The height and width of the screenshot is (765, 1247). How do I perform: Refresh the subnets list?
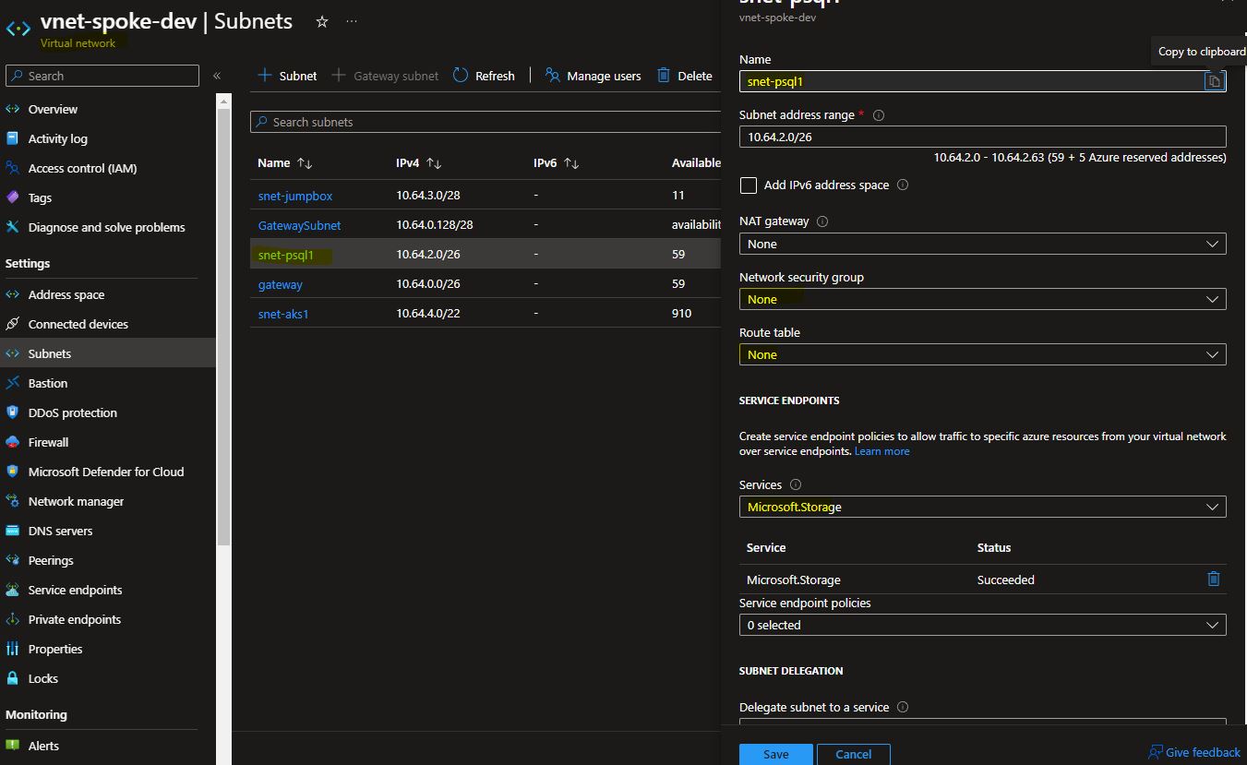coord(484,76)
